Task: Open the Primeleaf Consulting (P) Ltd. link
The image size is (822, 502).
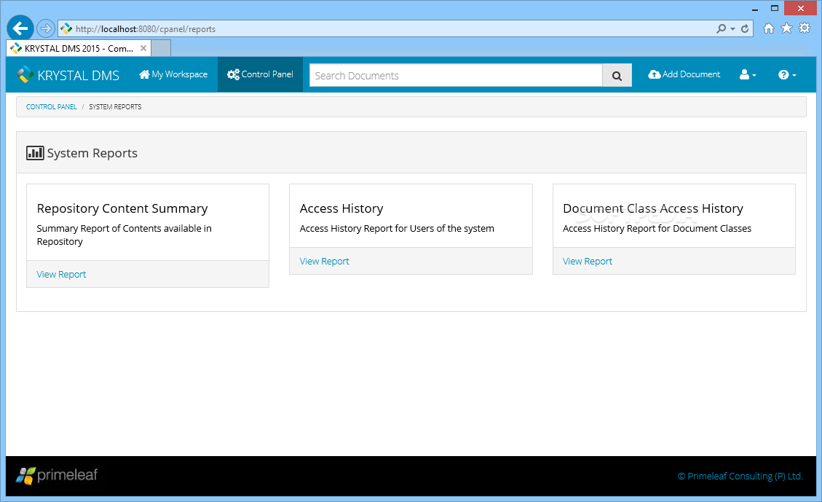Action: (x=740, y=476)
